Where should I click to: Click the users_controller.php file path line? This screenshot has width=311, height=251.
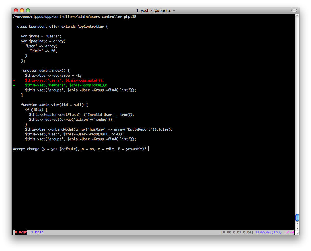pos(74,17)
